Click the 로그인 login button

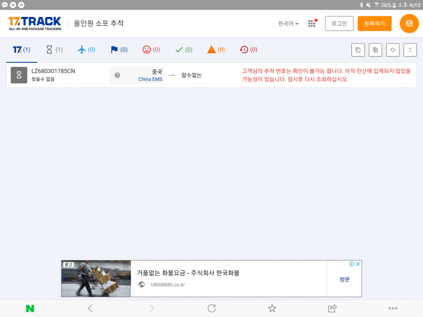(339, 24)
